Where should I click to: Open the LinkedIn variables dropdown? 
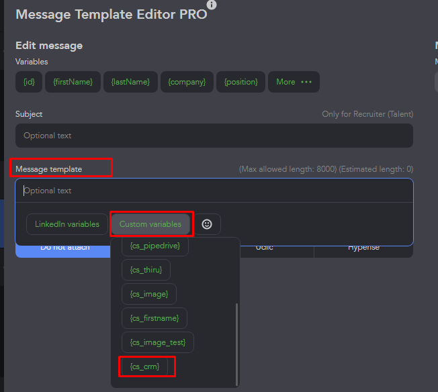[67, 224]
